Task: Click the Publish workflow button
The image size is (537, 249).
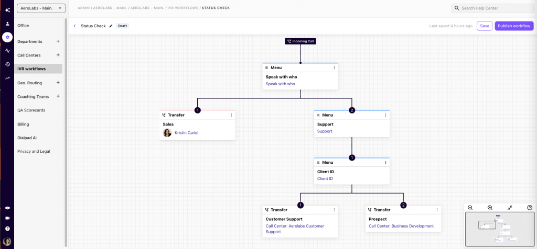Action: [x=513, y=26]
